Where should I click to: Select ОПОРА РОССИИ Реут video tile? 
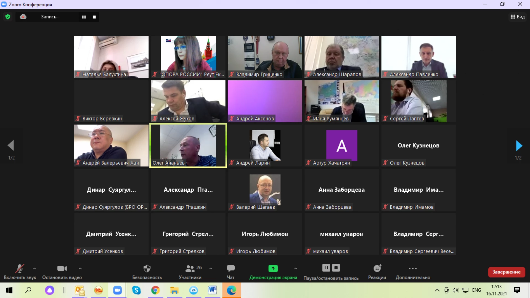[188, 57]
